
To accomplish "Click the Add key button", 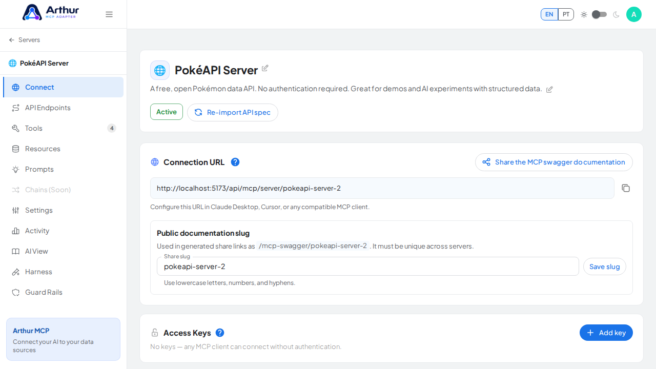I will pos(606,333).
